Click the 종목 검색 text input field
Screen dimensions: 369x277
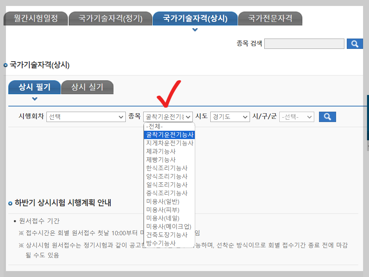[304, 44]
